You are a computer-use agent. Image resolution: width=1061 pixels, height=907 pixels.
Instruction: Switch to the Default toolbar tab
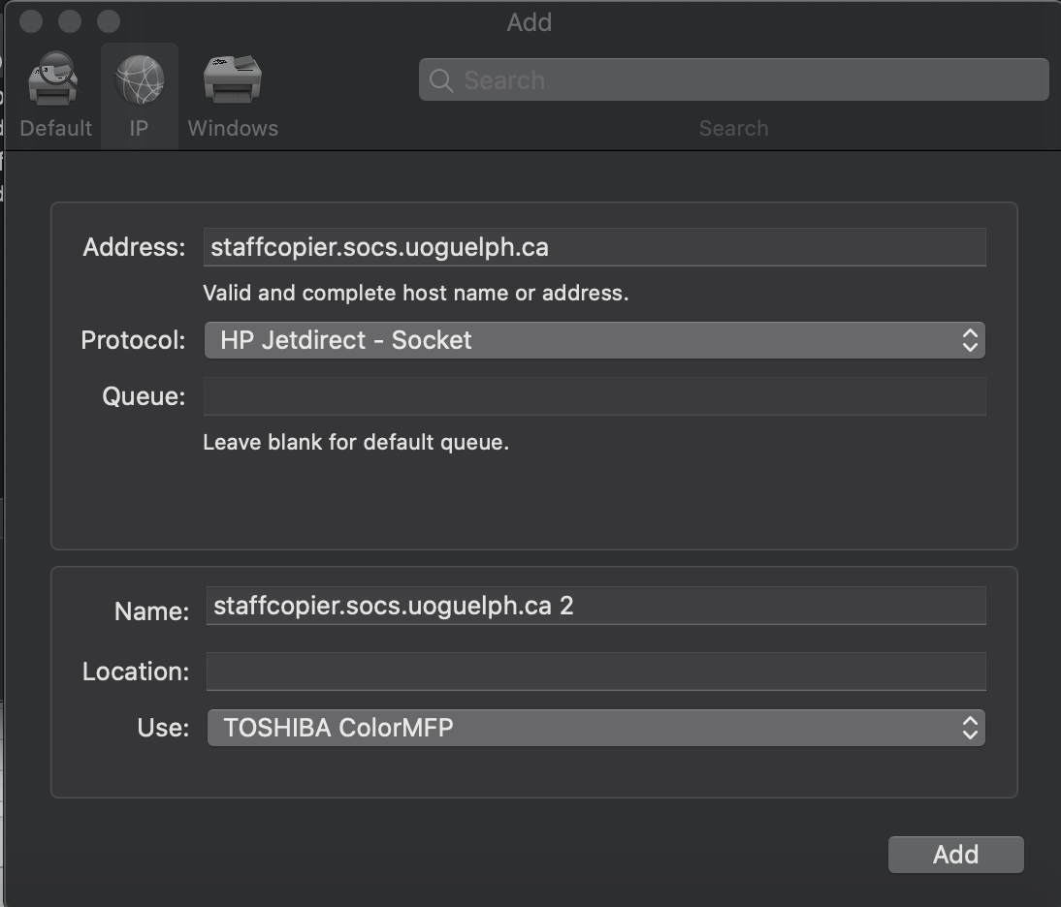tap(53, 92)
